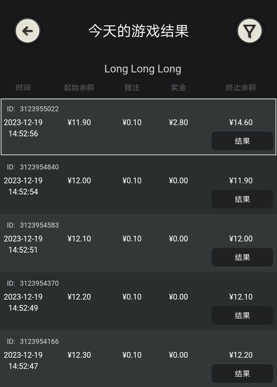This screenshot has width=277, height=387.
Task: Select the row with ID 3123954370
Action: click(138, 302)
